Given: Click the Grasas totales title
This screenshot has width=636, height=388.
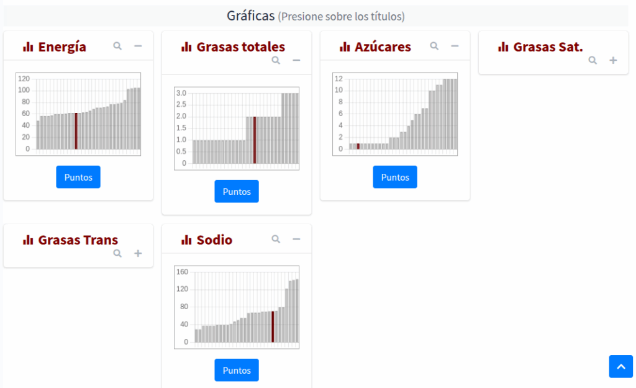Looking at the screenshot, I should (x=240, y=47).
